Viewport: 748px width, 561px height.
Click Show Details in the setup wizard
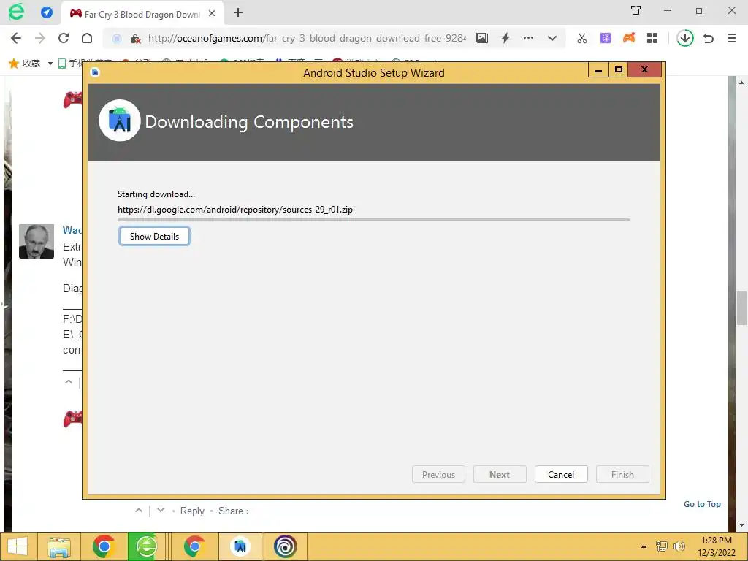(154, 236)
